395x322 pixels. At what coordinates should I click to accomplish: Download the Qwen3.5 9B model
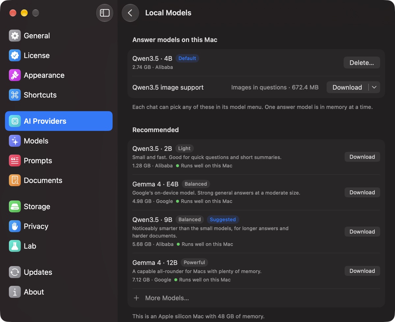pos(362,231)
